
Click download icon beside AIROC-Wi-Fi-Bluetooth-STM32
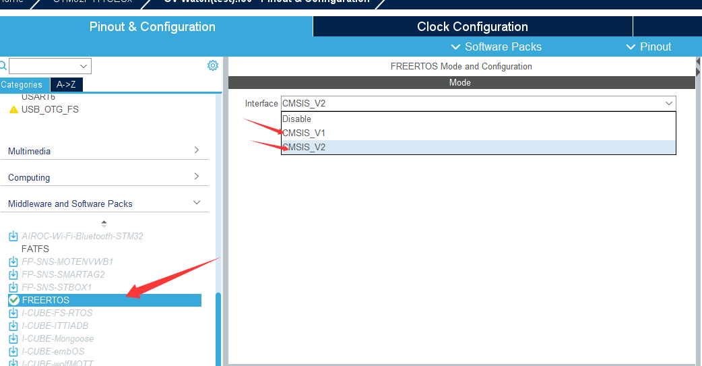click(x=13, y=236)
